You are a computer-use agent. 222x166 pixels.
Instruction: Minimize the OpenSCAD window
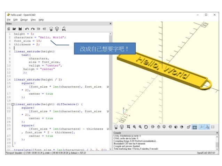pos(198,15)
